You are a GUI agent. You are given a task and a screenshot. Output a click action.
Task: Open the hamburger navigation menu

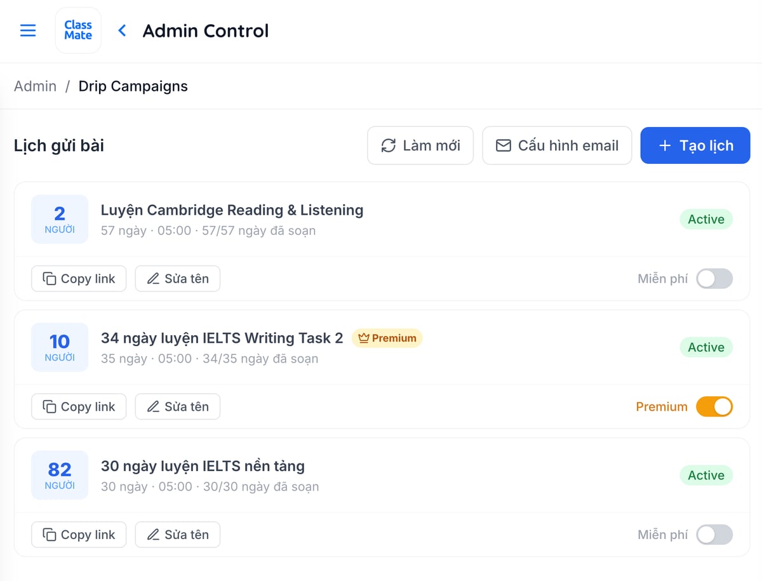[x=28, y=30]
